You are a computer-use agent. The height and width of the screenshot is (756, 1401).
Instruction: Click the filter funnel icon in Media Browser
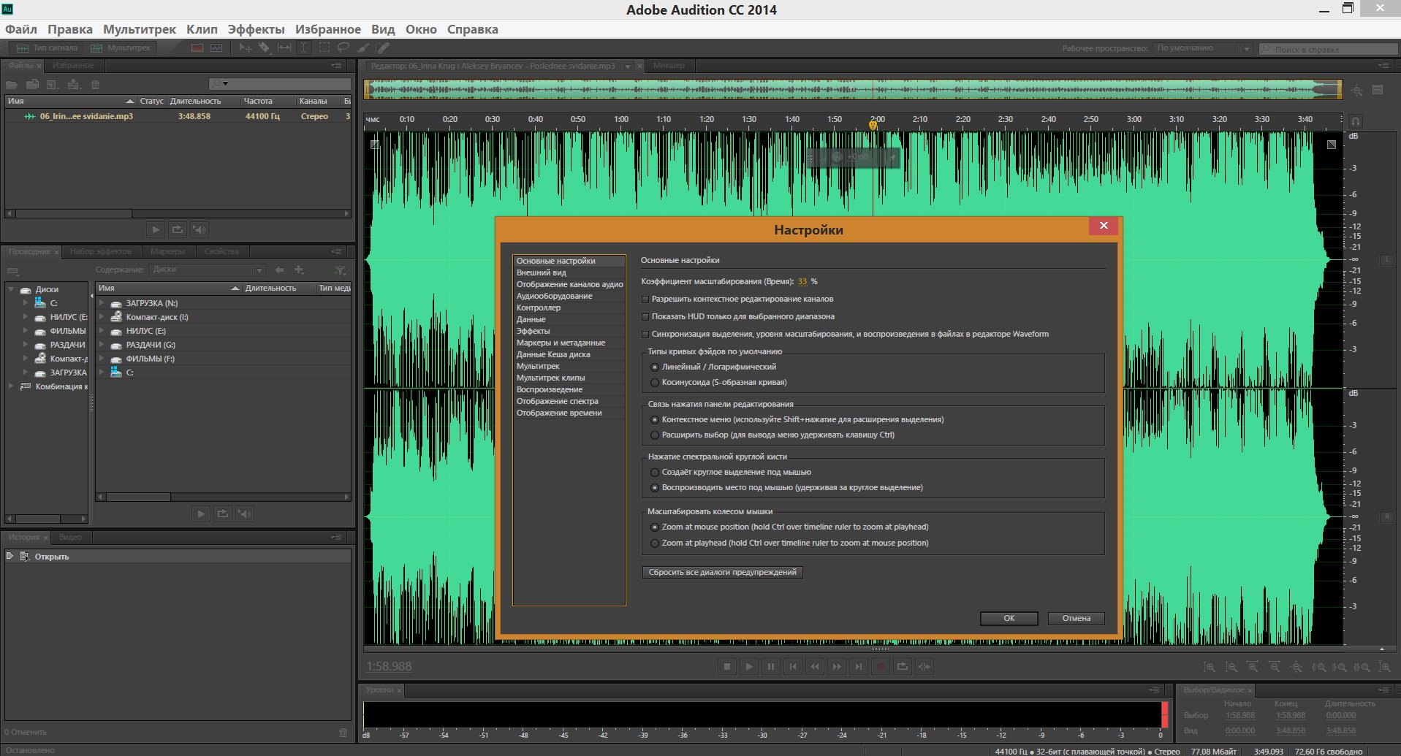tap(340, 270)
